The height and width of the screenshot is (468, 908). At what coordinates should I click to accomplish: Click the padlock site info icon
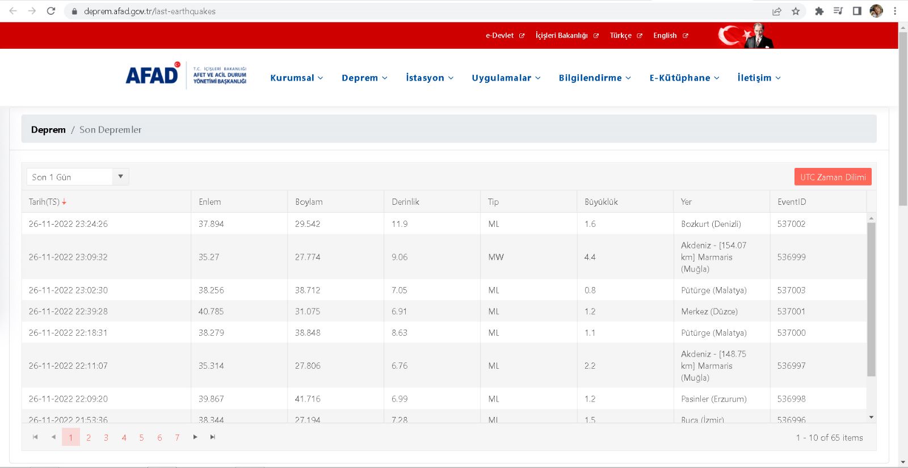tap(74, 11)
